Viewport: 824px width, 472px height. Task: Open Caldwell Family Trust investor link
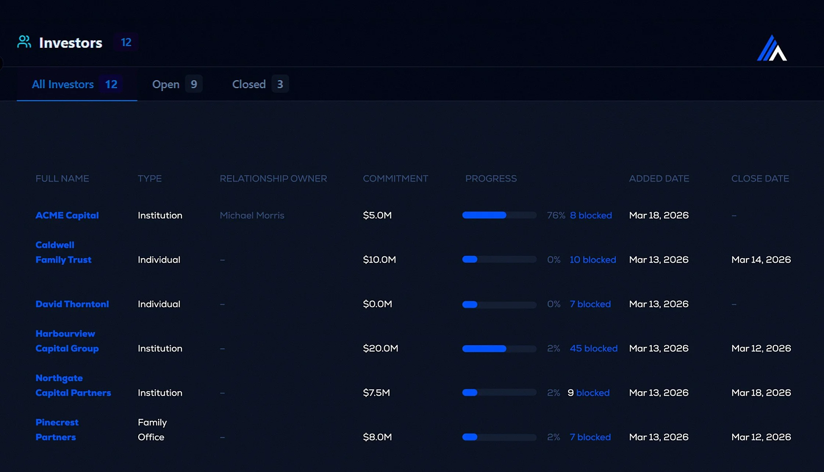coord(63,252)
